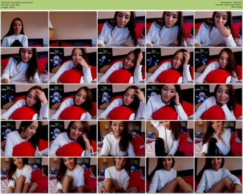Open first thumbnail, woman sitting against plain wall

pos(24,29)
